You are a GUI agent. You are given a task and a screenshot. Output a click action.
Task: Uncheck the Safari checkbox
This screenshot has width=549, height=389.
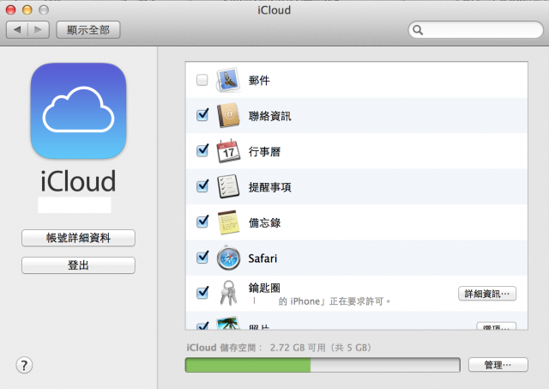(202, 257)
